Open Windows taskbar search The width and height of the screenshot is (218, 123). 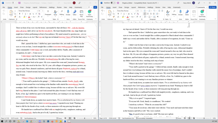(6, 121)
